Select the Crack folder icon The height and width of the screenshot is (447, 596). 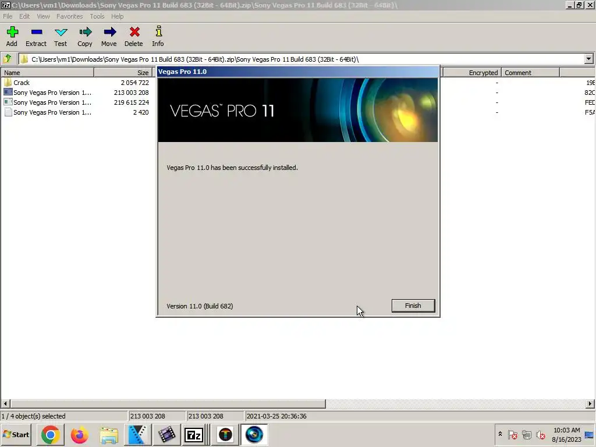(8, 83)
